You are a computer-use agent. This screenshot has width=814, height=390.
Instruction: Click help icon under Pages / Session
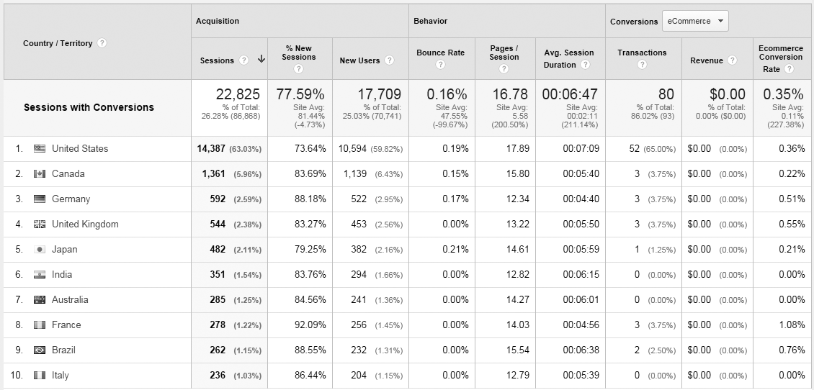coord(504,69)
